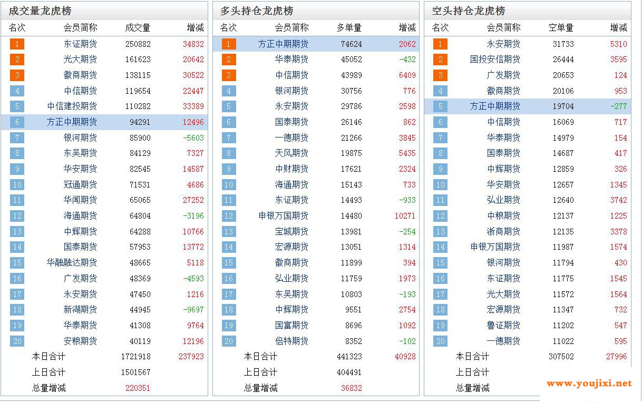Click 总量增减 value 36832

pyautogui.click(x=352, y=388)
